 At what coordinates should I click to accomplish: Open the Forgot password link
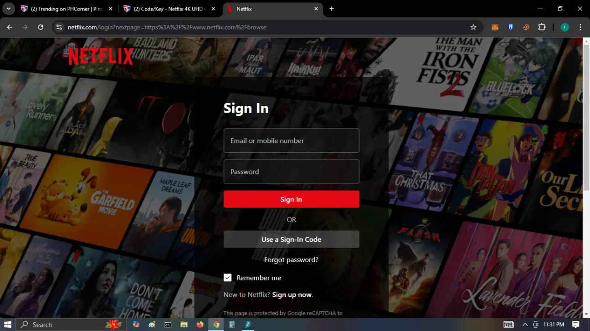pos(291,260)
